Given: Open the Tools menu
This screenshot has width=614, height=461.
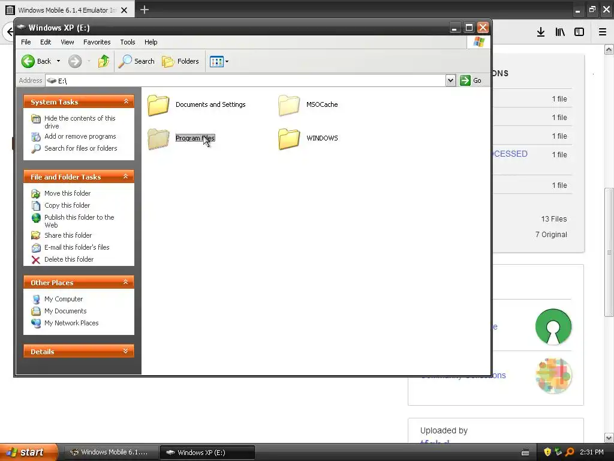Looking at the screenshot, I should point(127,42).
